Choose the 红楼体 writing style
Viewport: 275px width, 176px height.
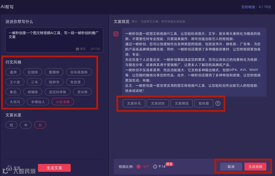point(33,72)
